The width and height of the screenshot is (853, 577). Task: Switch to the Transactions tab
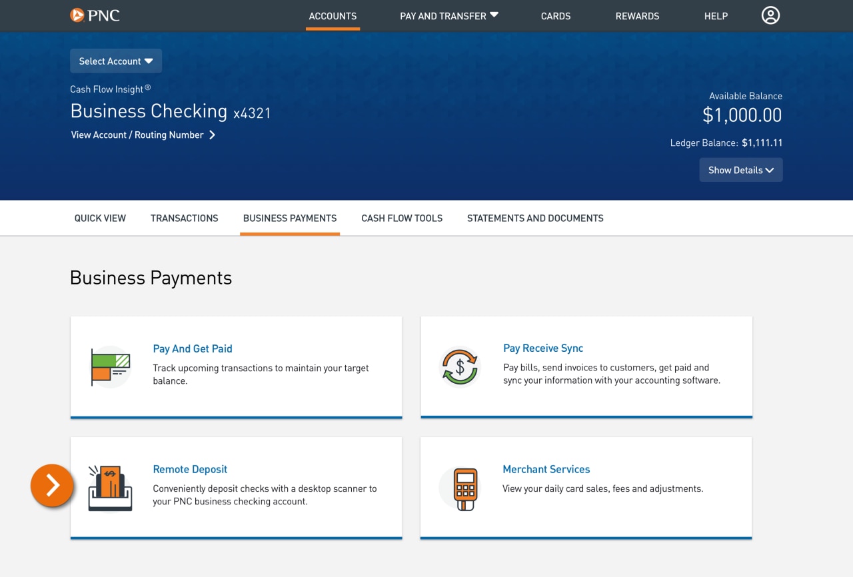(184, 218)
